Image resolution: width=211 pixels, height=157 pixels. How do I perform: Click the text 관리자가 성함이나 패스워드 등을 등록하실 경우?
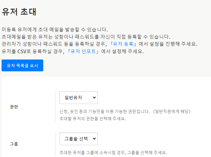pos(54,44)
